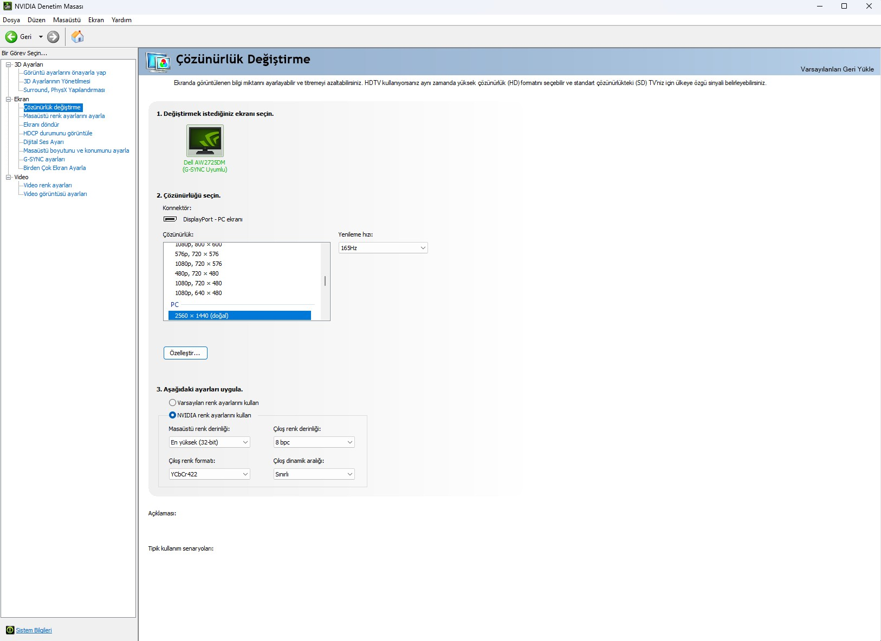
Task: Click the Sistem Bilgileri icon
Action: [x=10, y=630]
